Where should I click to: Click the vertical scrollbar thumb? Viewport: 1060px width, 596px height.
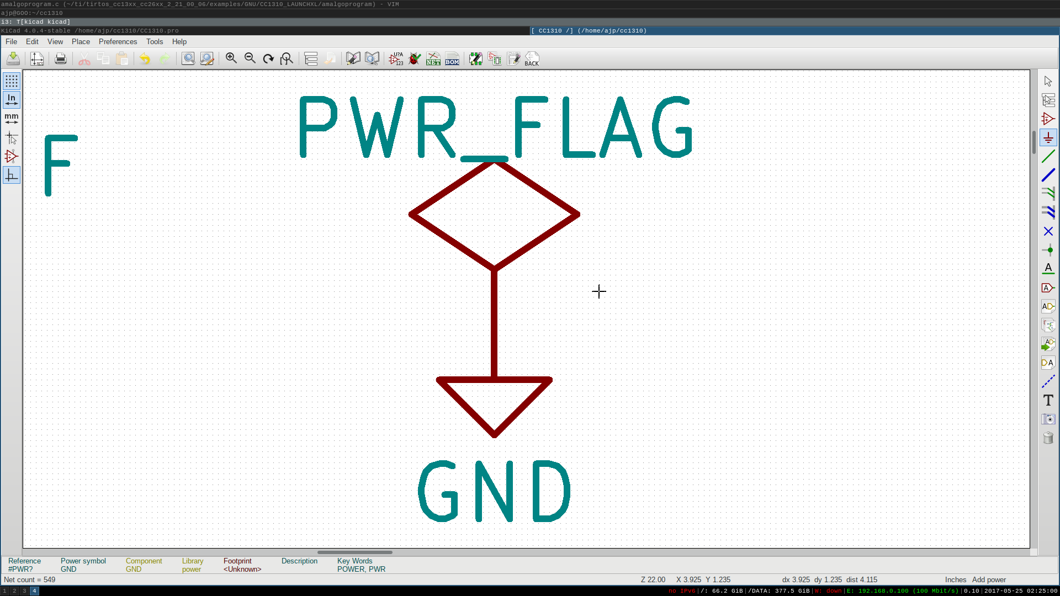click(1033, 142)
